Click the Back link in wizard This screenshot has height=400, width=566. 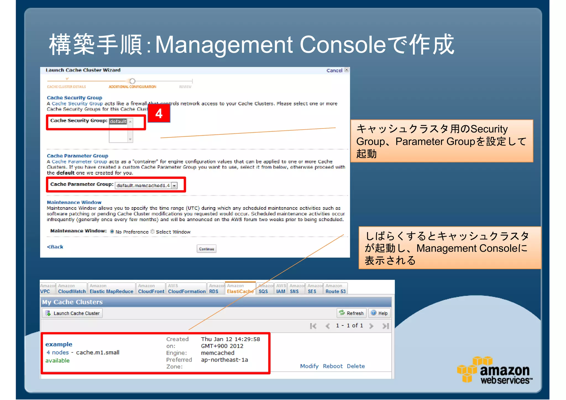point(55,247)
